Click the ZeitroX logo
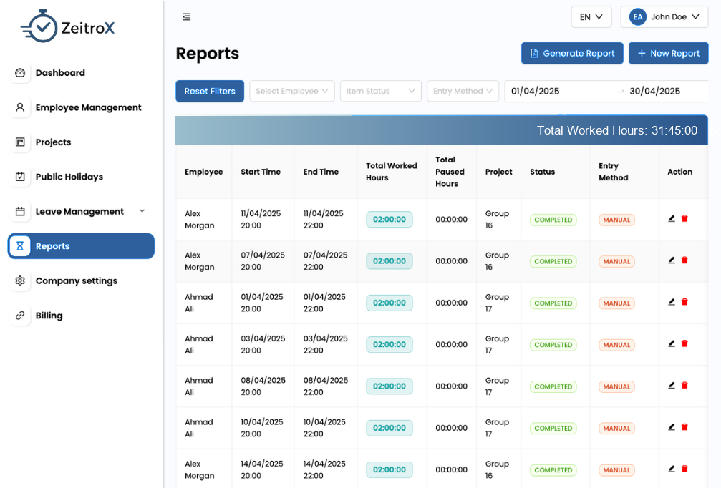 [x=68, y=27]
